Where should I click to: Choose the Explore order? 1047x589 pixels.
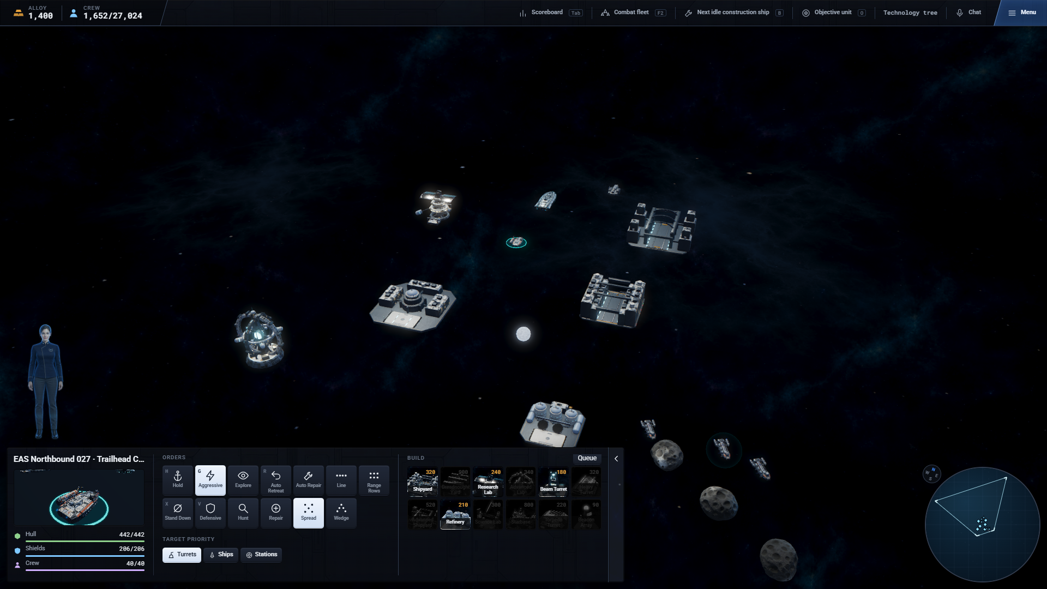(243, 480)
